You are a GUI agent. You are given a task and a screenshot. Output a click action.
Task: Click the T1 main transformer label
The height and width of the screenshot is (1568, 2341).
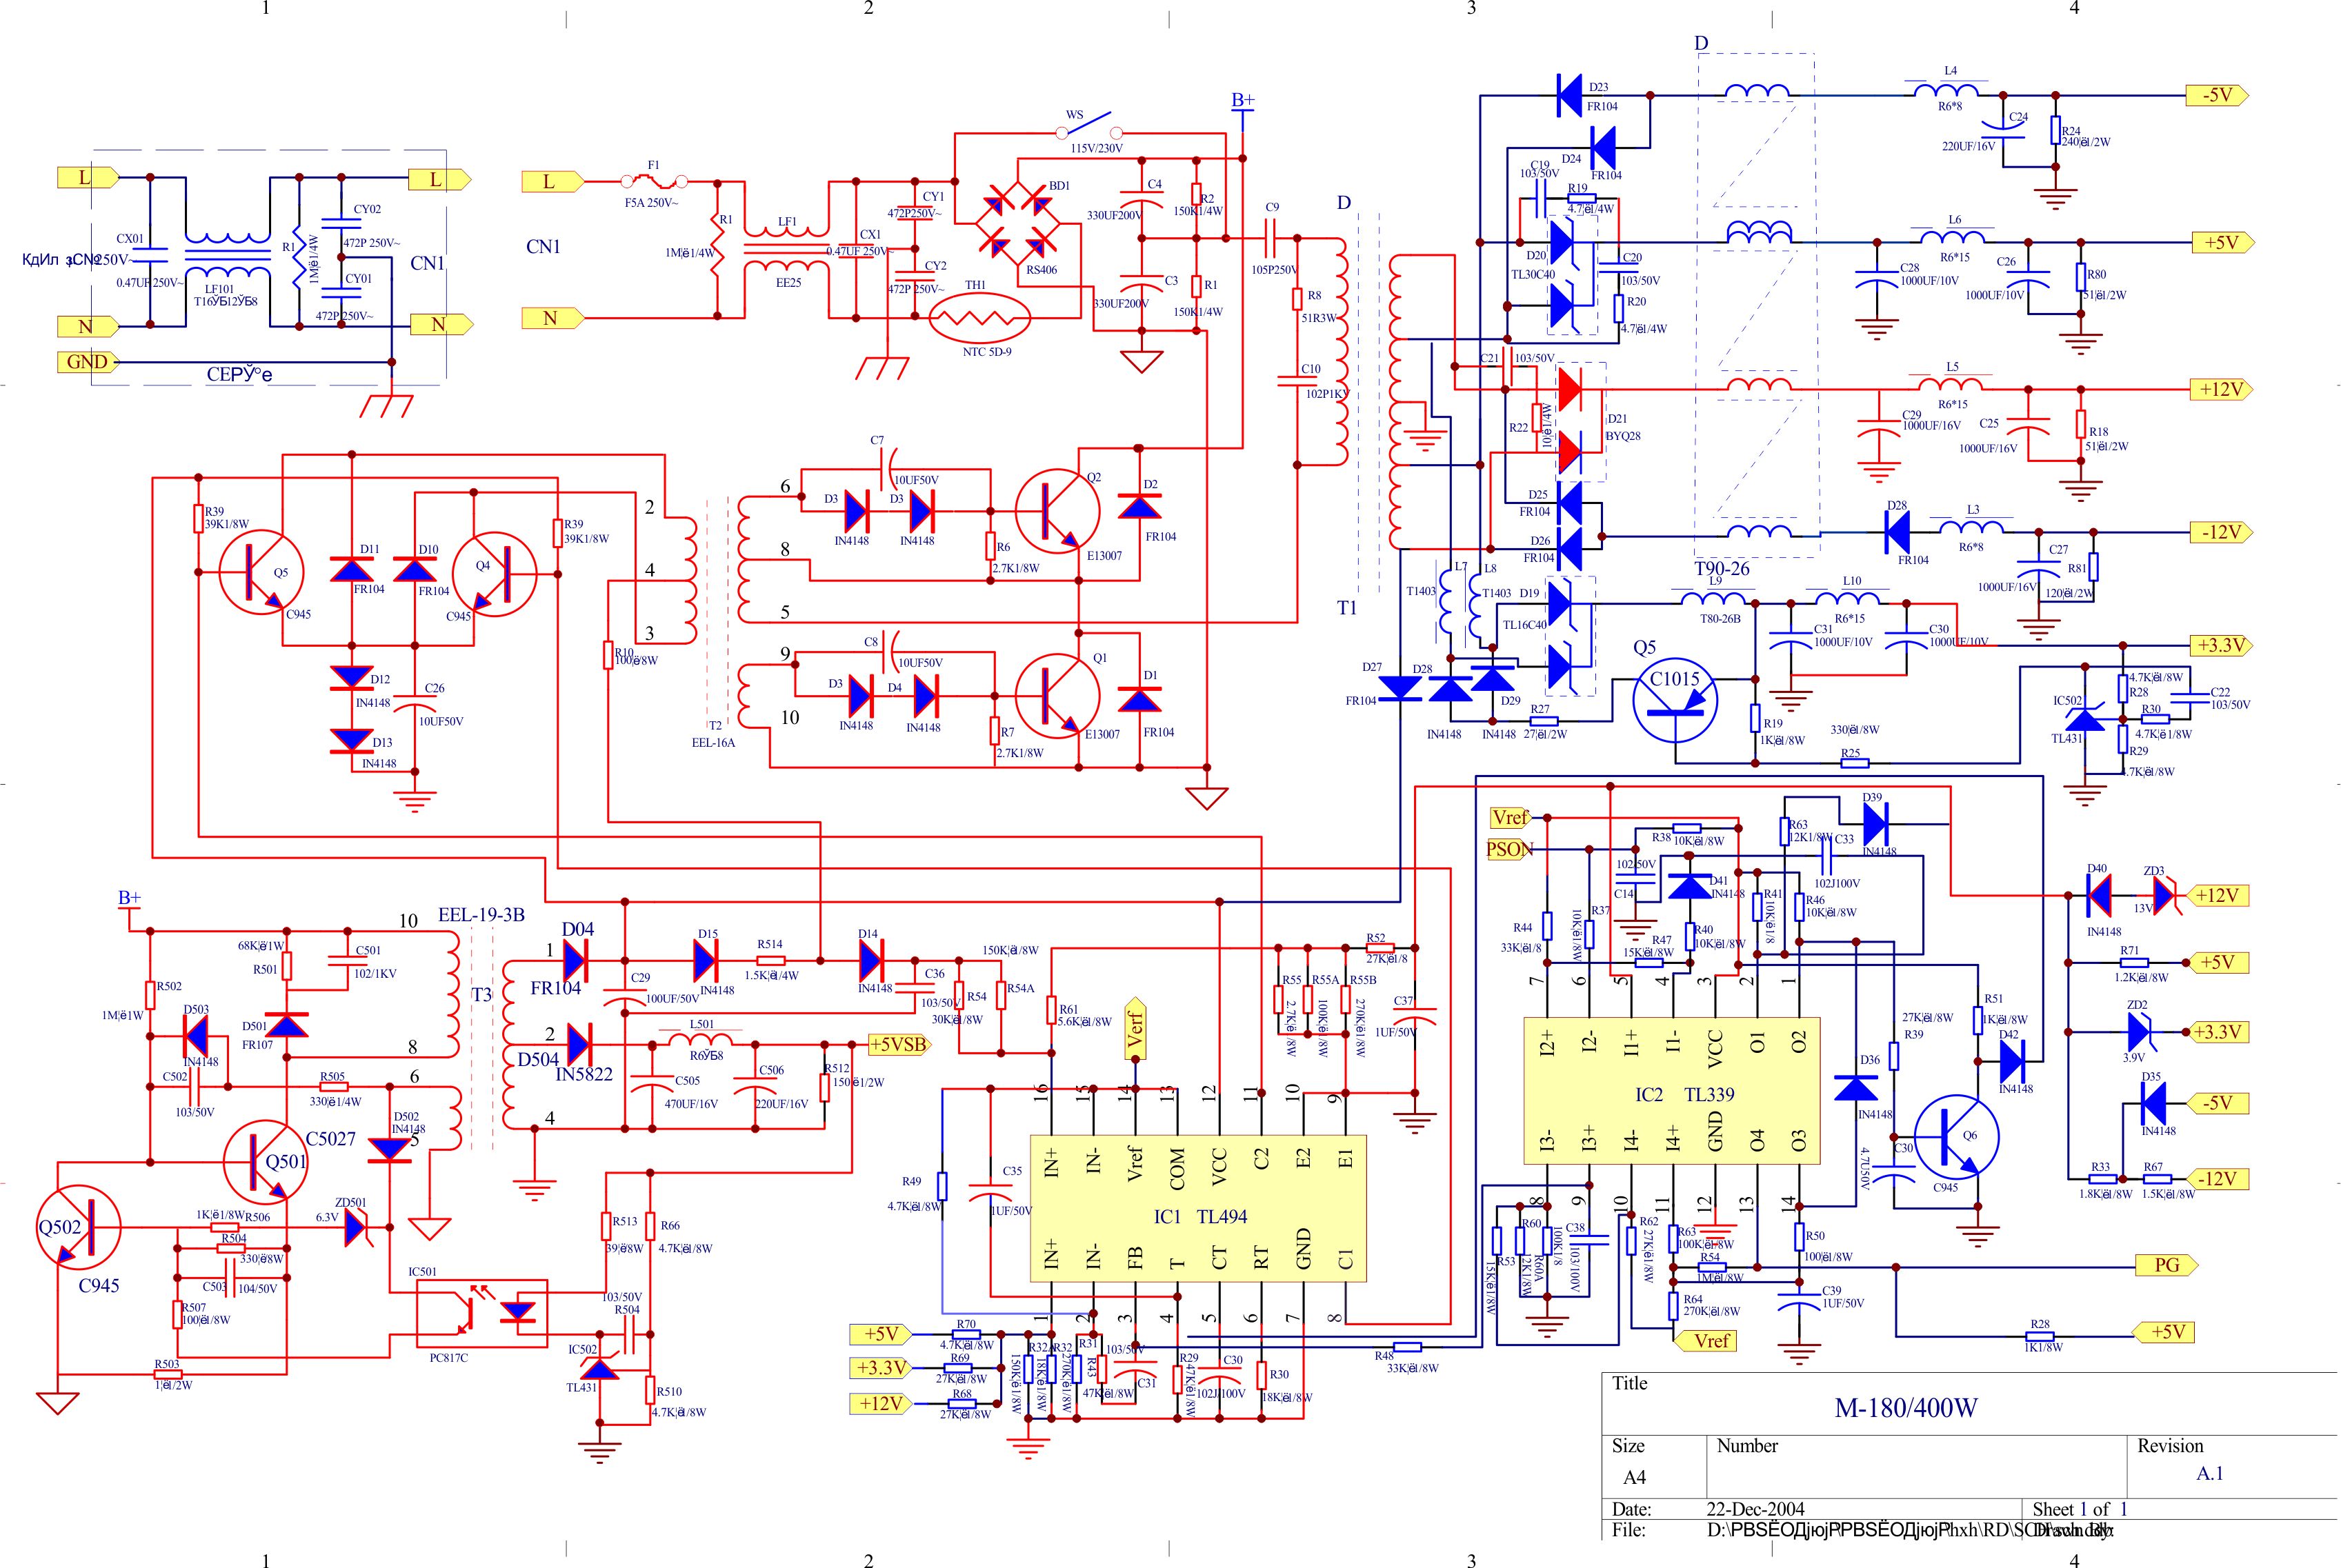[1347, 607]
